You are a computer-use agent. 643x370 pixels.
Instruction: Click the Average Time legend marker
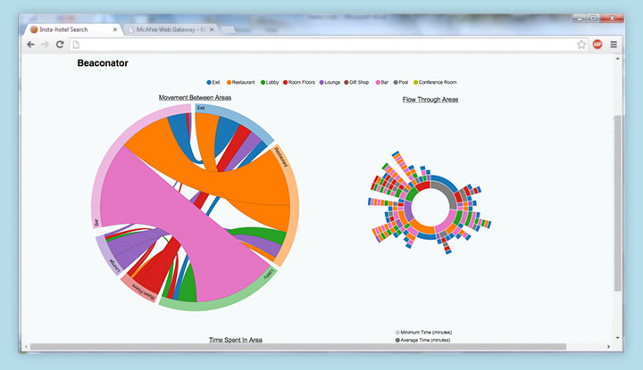[x=397, y=340]
